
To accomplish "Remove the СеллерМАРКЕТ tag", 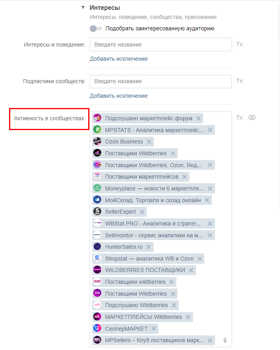I will coord(153,328).
